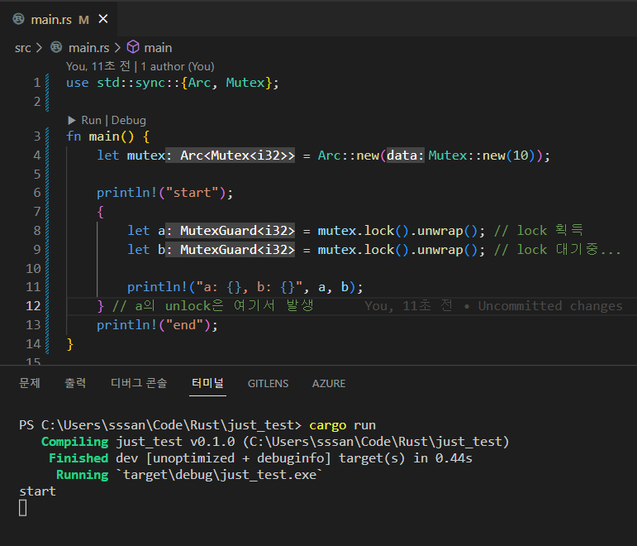Click the cube symbol icon before main breadcrumb

point(132,48)
